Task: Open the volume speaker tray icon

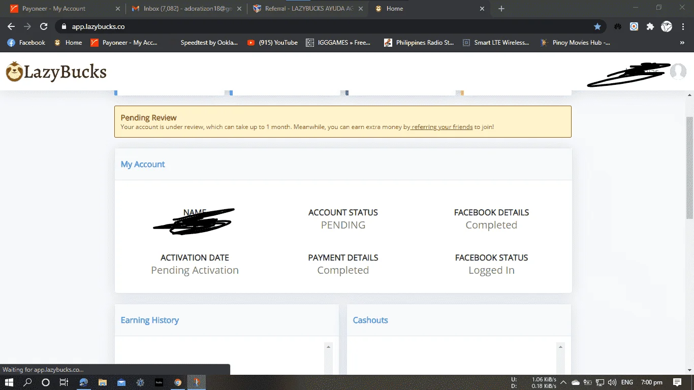Action: pos(612,382)
